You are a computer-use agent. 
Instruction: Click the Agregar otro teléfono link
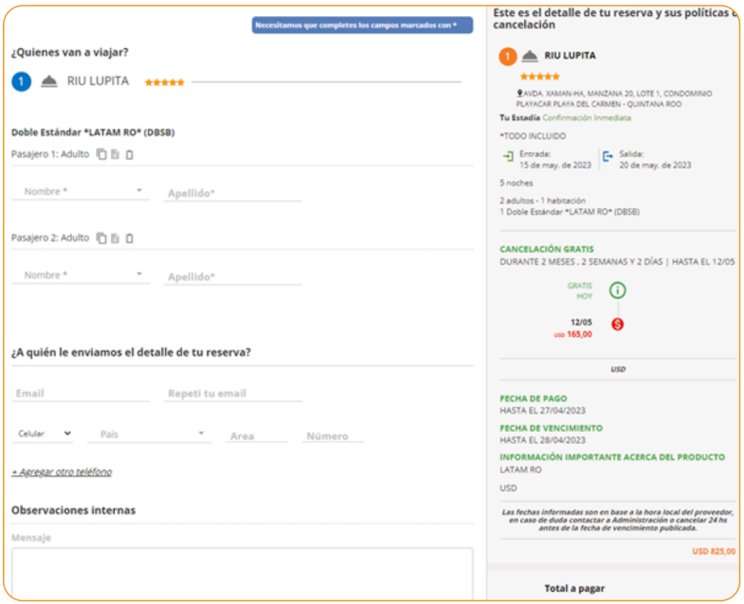coord(62,471)
